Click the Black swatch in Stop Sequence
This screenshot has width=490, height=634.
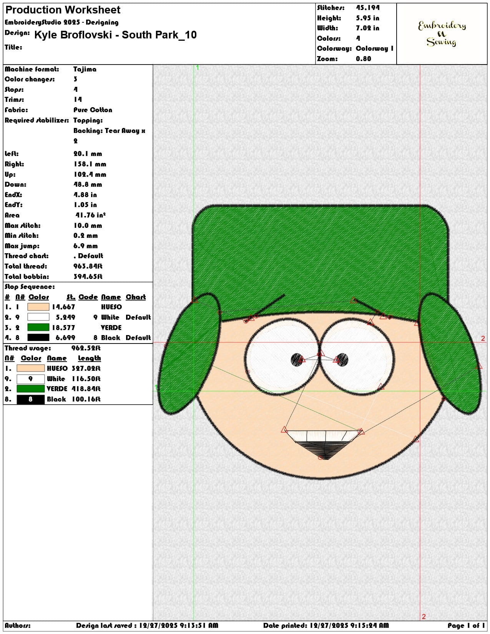pyautogui.click(x=38, y=337)
